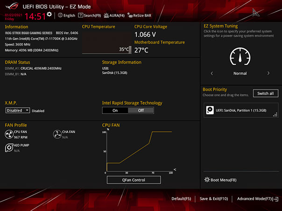This screenshot has width=282, height=211.
Task: Click the settings gear next to the clock
Action: (x=49, y=14)
